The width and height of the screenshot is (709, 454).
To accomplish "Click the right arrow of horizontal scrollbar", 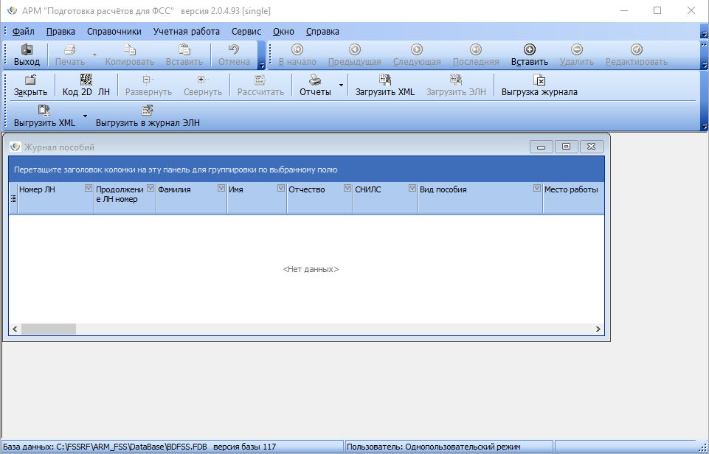I will [x=598, y=329].
